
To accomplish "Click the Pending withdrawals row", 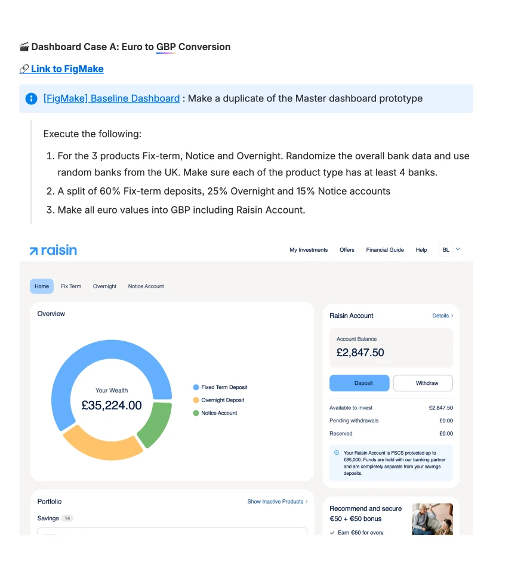I will [391, 421].
